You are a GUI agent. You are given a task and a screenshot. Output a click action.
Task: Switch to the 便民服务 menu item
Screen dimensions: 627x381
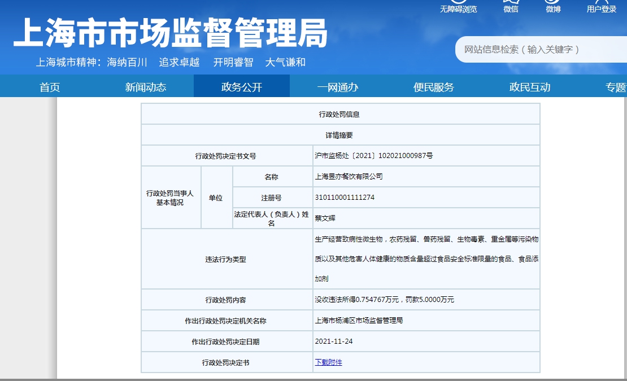pos(434,87)
